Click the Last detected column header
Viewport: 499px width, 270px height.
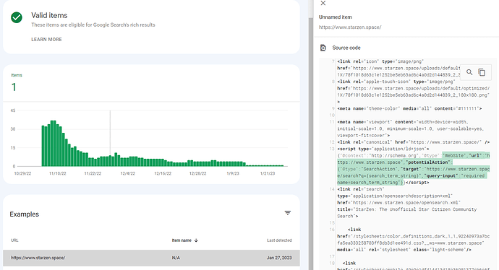[x=279, y=240]
